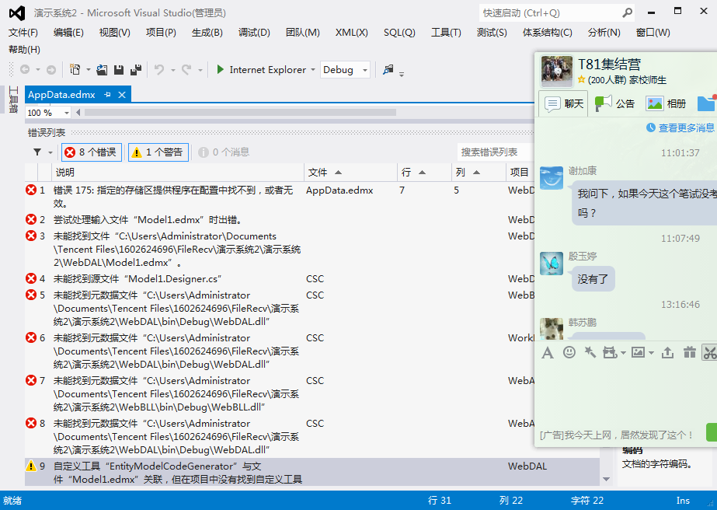
Task: Click the magic wand icon in chat
Action: [x=590, y=352]
